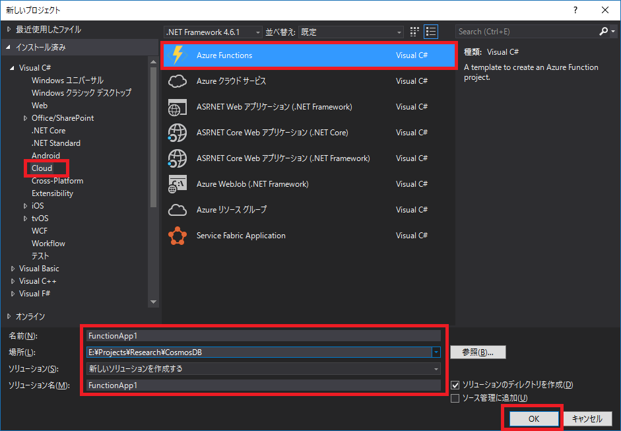Open the help question mark button
Image resolution: width=621 pixels, height=431 pixels.
tap(575, 10)
